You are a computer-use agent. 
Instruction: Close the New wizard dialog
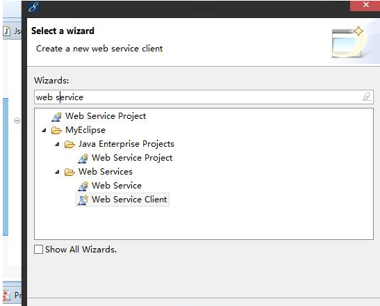pyautogui.click(x=365, y=6)
